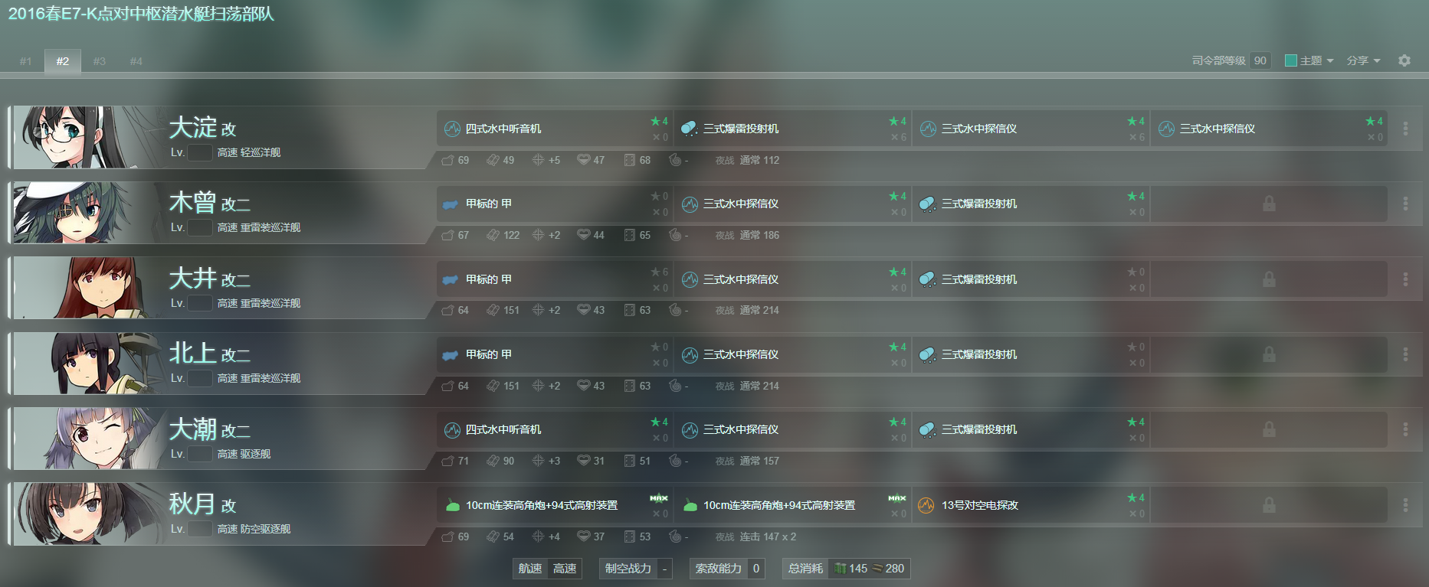
Task: Click 大淀's 四式水中听音机 sonar icon
Action: 452,129
